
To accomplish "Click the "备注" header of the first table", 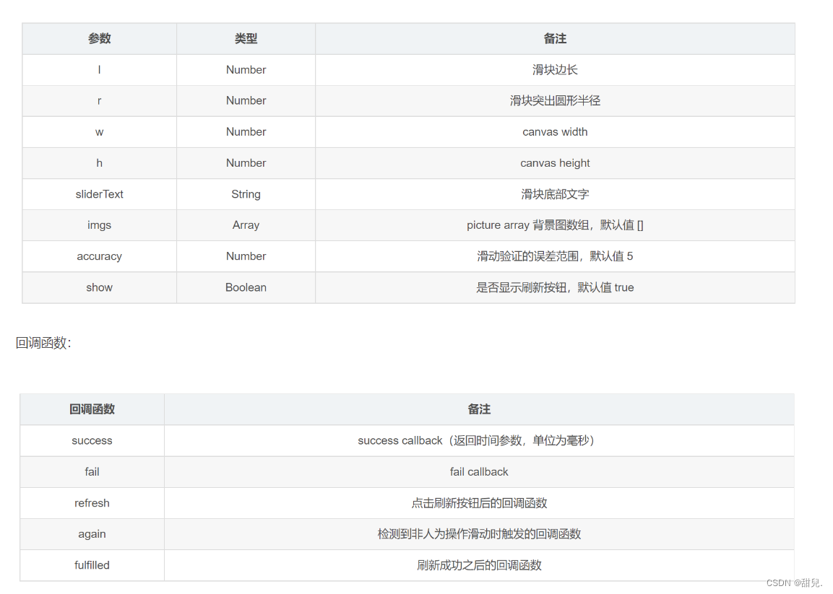I will pyautogui.click(x=555, y=38).
